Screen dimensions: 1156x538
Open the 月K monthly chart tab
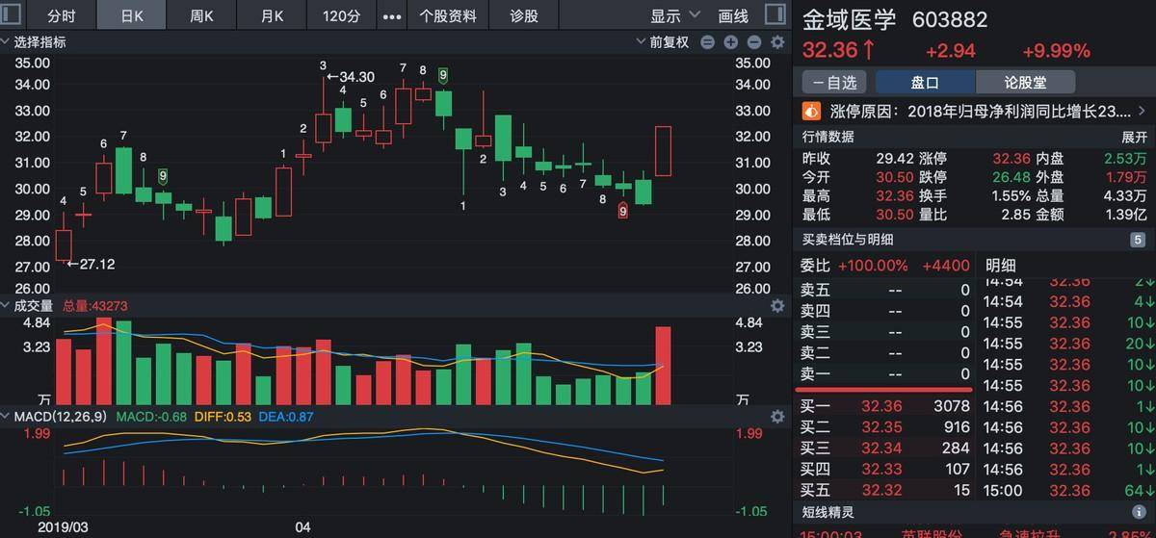point(273,16)
